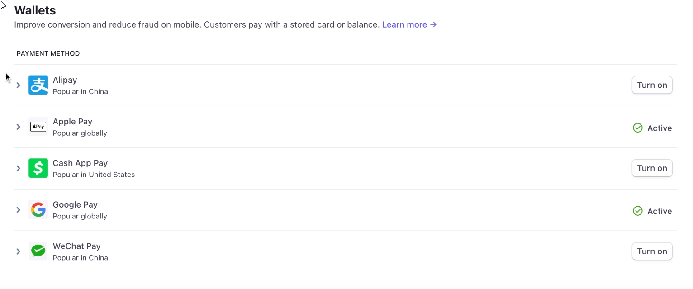The height and width of the screenshot is (289, 693).
Task: Select the Google Pay row title
Action: click(x=75, y=205)
